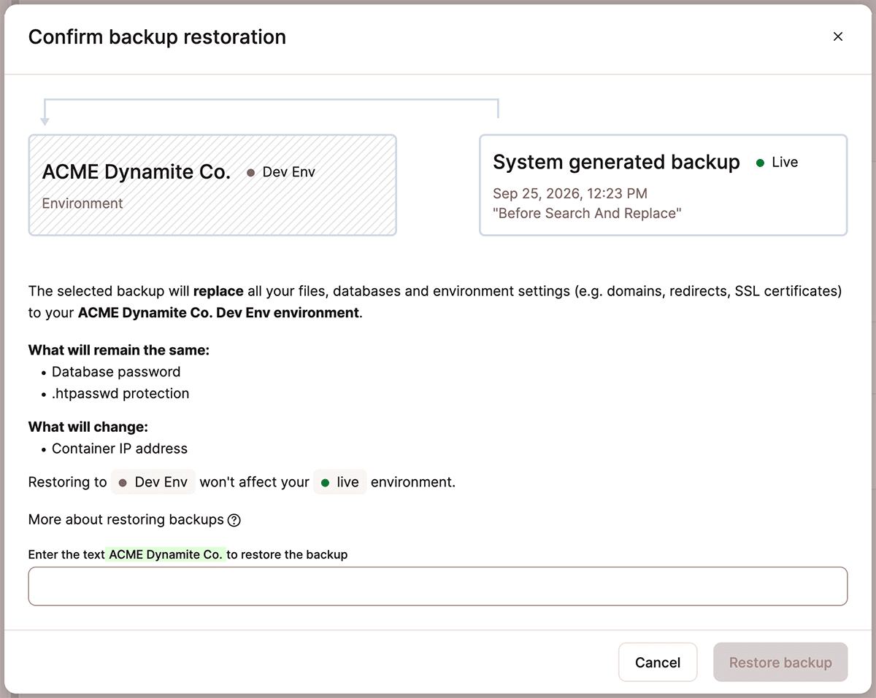876x698 pixels.
Task: Close the Confirm backup restoration dialog
Action: tap(838, 36)
